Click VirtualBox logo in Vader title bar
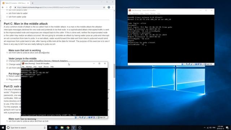Image resolution: width=231 pixels, height=130 pixels. (x=23, y=64)
